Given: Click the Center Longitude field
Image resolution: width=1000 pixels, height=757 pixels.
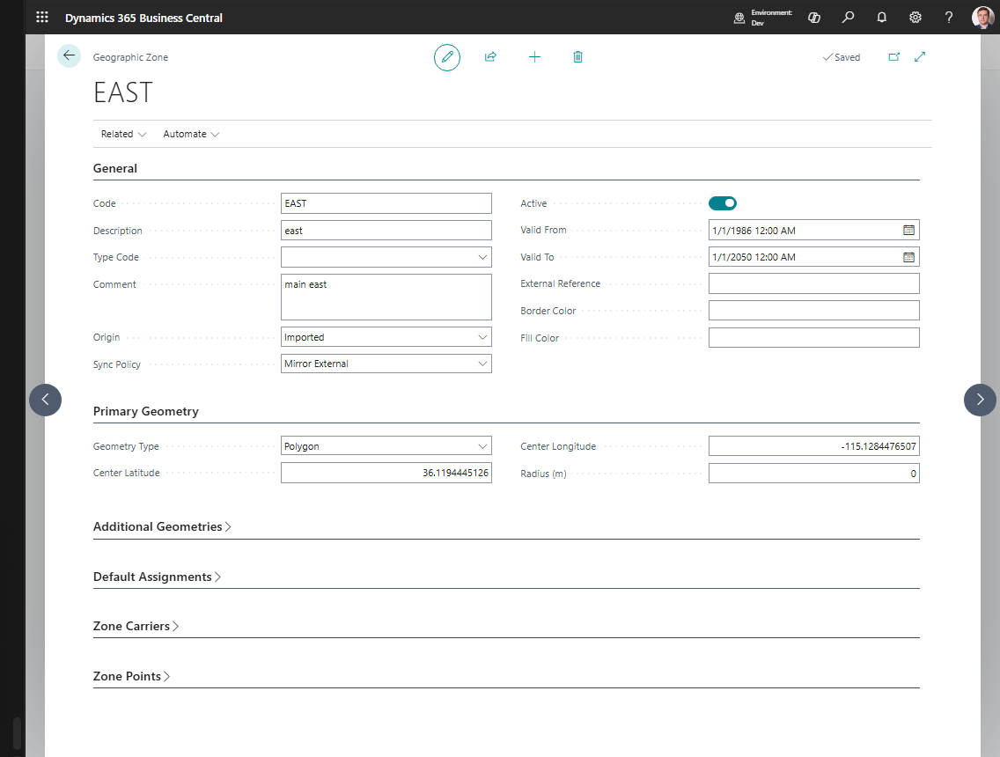Looking at the screenshot, I should (814, 445).
